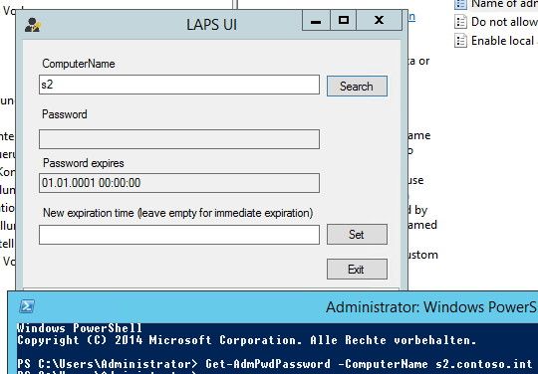This screenshot has height=374, width=538.
Task: Click the 'Do not allow' policy setting icon
Action: point(461,22)
